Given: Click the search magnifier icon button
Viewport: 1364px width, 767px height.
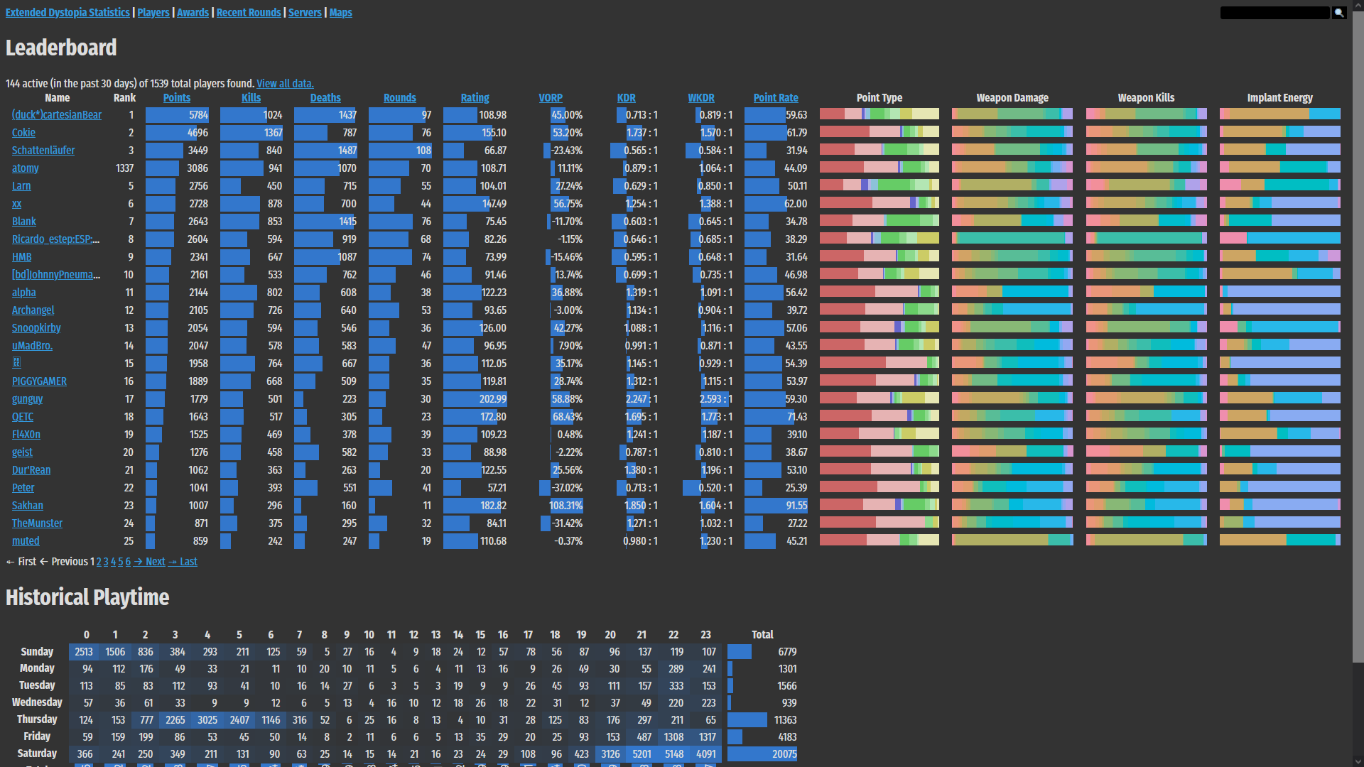Looking at the screenshot, I should point(1339,13).
